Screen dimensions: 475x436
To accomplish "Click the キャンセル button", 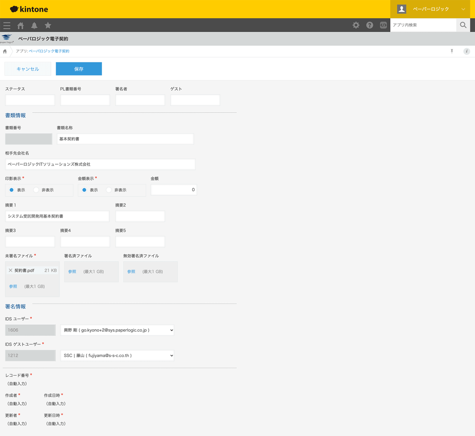I will [x=28, y=69].
